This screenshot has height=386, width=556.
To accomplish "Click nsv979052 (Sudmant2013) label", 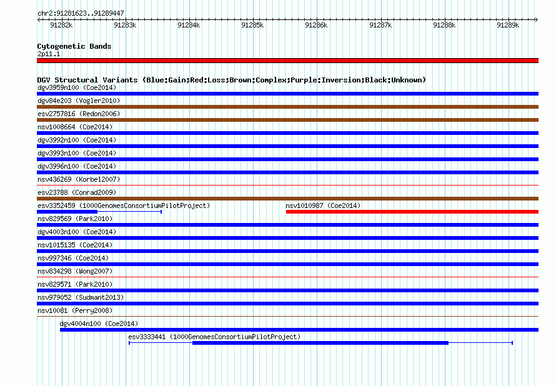I will point(81,297).
